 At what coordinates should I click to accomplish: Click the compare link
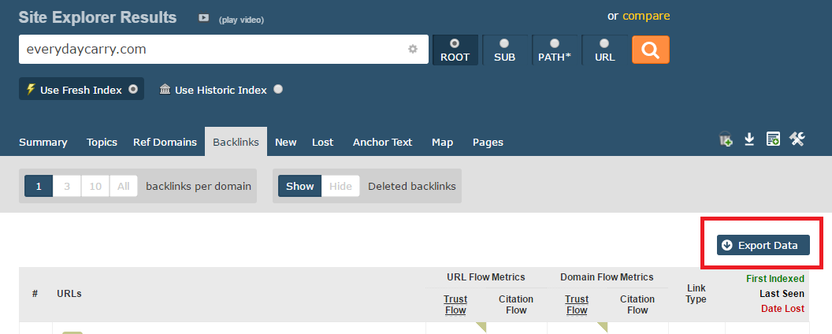click(x=646, y=16)
